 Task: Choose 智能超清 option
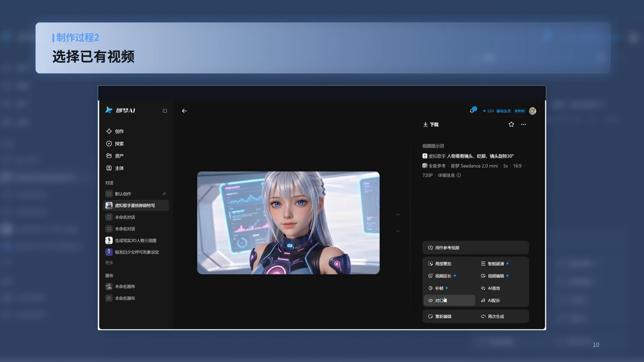(x=502, y=264)
